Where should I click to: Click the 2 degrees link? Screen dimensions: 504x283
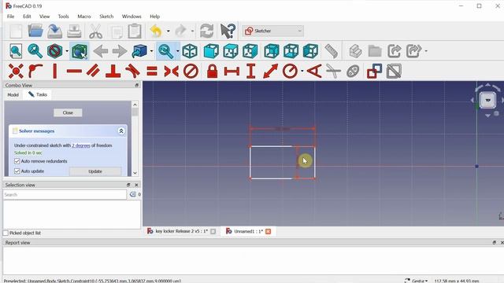tap(80, 145)
